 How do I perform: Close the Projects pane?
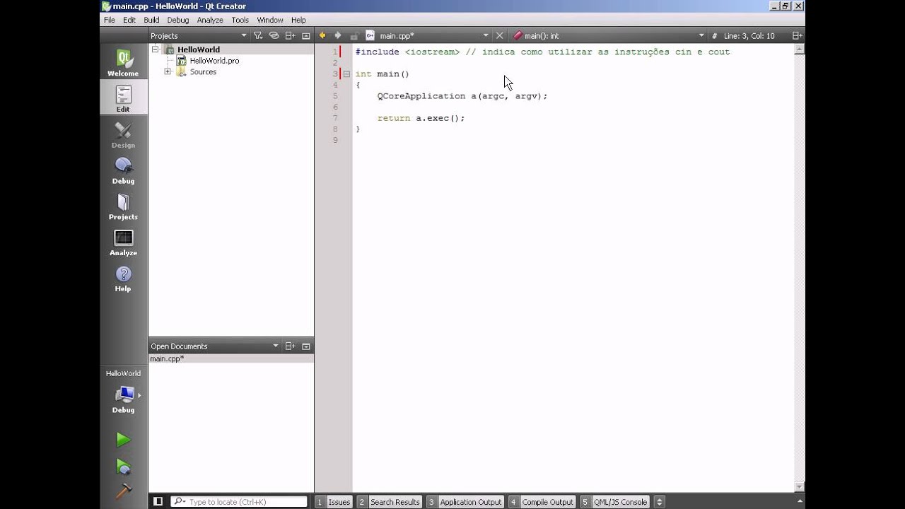point(306,35)
